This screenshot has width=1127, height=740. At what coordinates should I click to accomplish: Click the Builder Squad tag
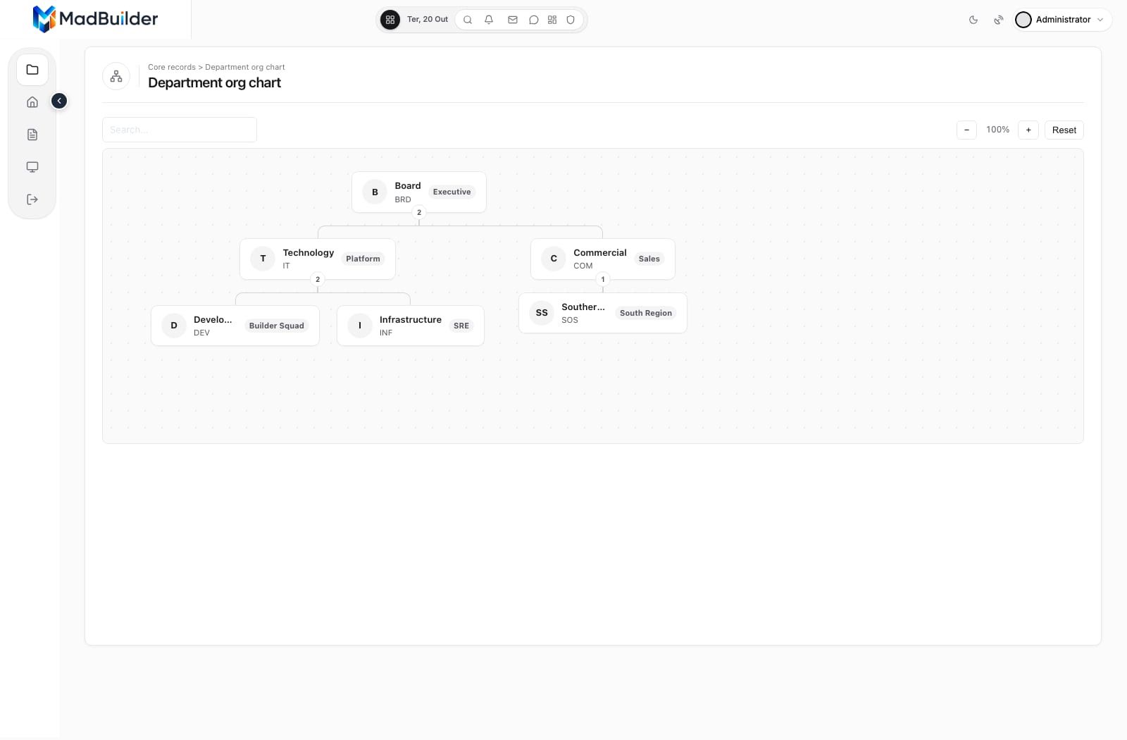277,326
